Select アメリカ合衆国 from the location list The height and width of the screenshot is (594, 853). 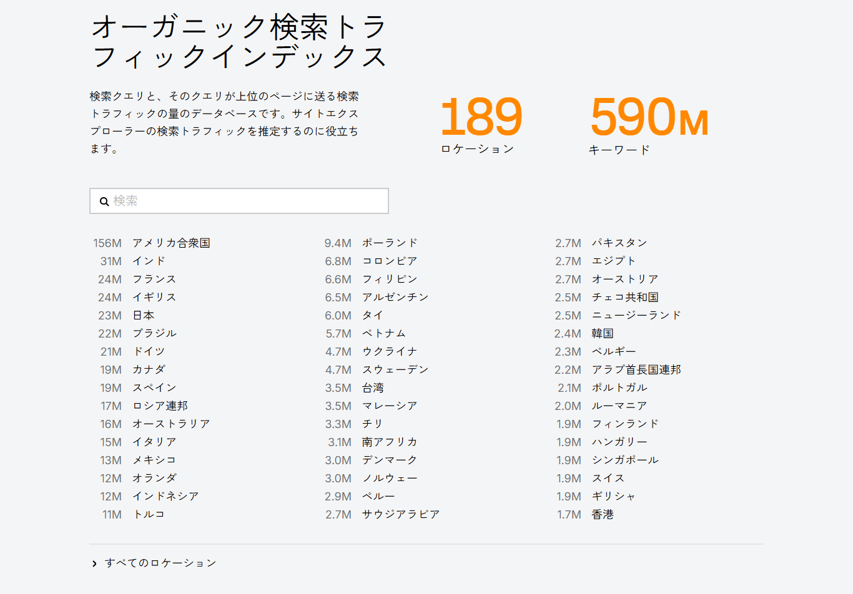pyautogui.click(x=170, y=243)
